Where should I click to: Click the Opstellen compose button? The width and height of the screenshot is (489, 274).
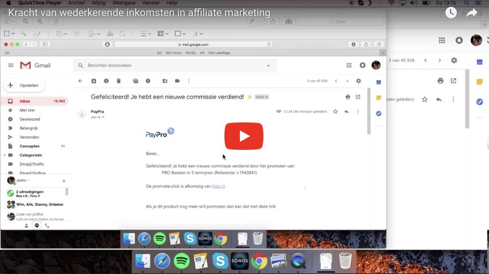tap(24, 85)
